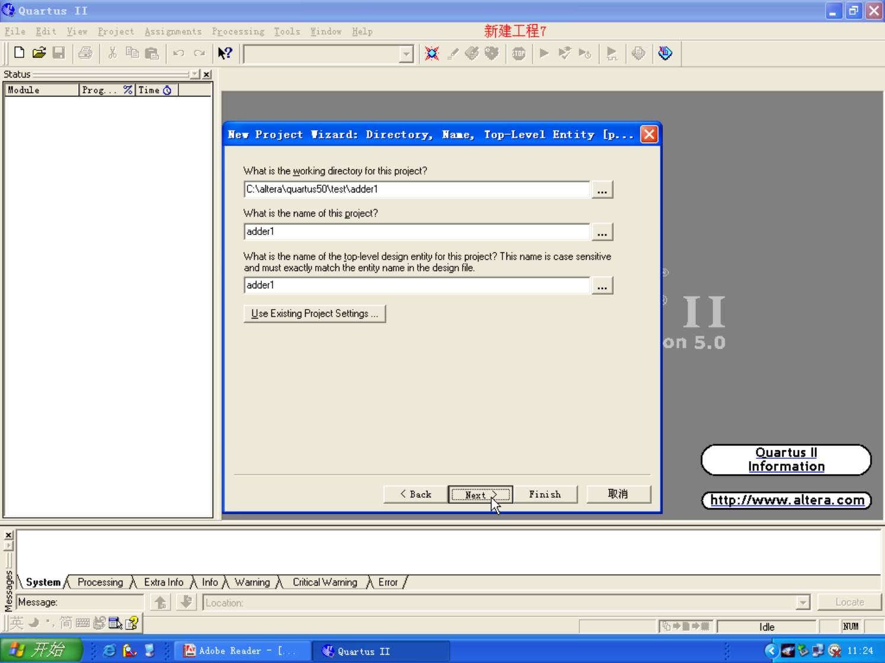Open the Quartus II Information link

[786, 460]
